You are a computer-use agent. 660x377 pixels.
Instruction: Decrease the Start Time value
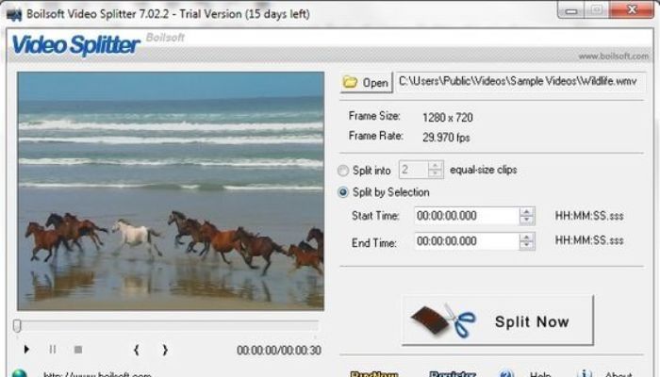click(526, 220)
